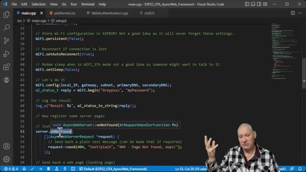Toggle the secondary side bar layout icon
Viewport: 306px width, 172px height.
[x=259, y=4]
